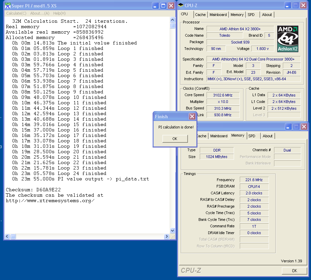Click the CPU-Z title bar icon
The height and width of the screenshot is (280, 311).
click(180, 5)
